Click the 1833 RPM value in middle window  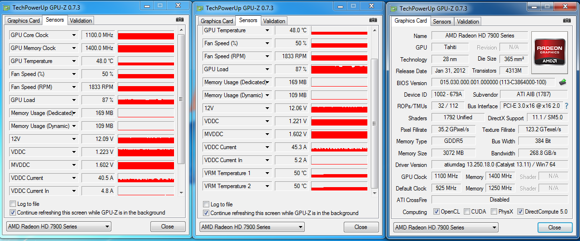(292, 56)
